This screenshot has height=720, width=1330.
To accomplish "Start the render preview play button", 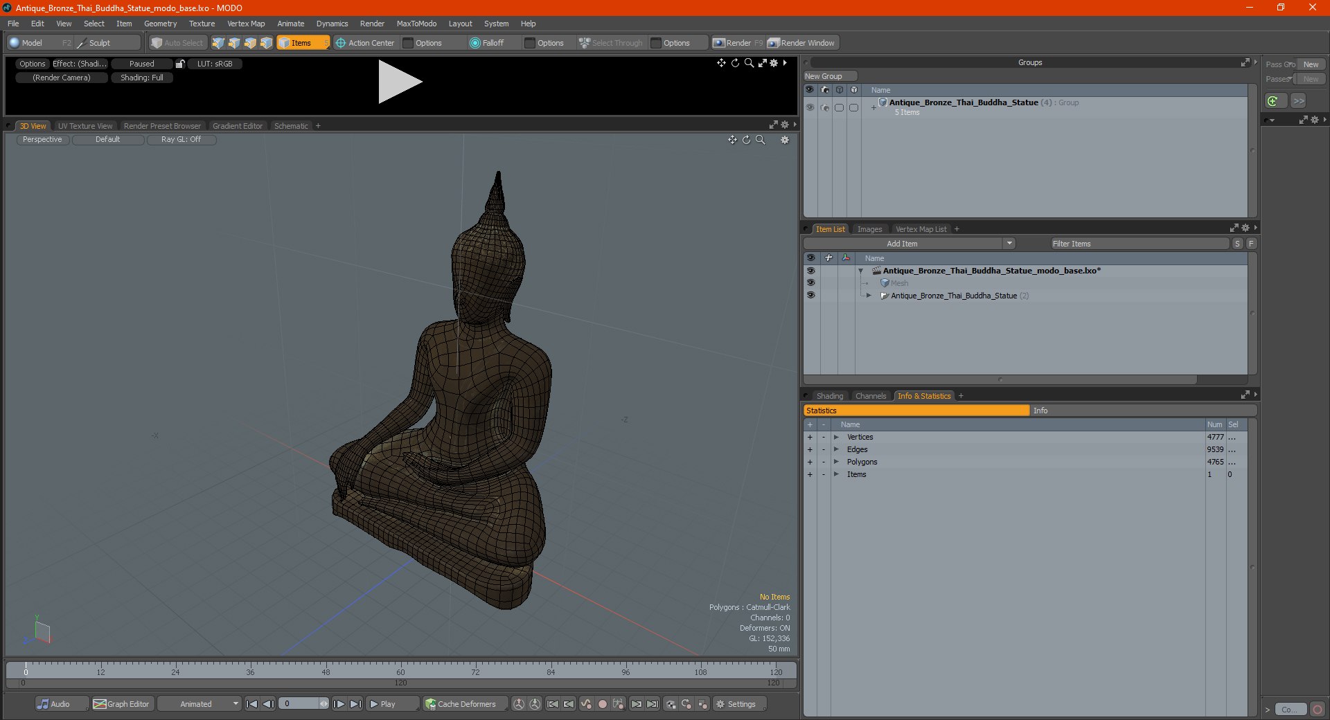I will 400,82.
